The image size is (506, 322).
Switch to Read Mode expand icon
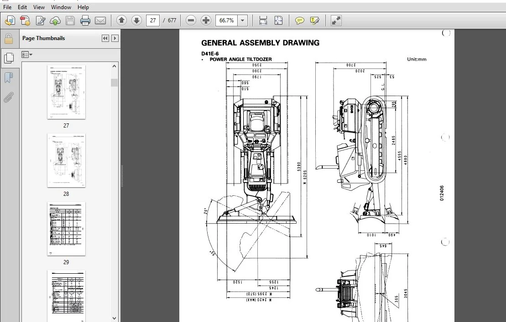(x=336, y=20)
